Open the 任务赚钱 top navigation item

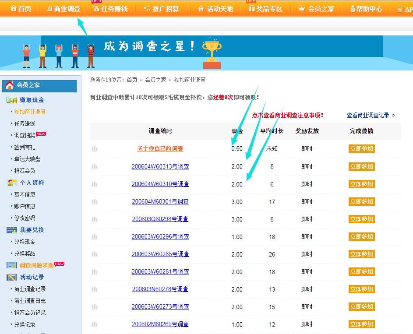pos(110,9)
